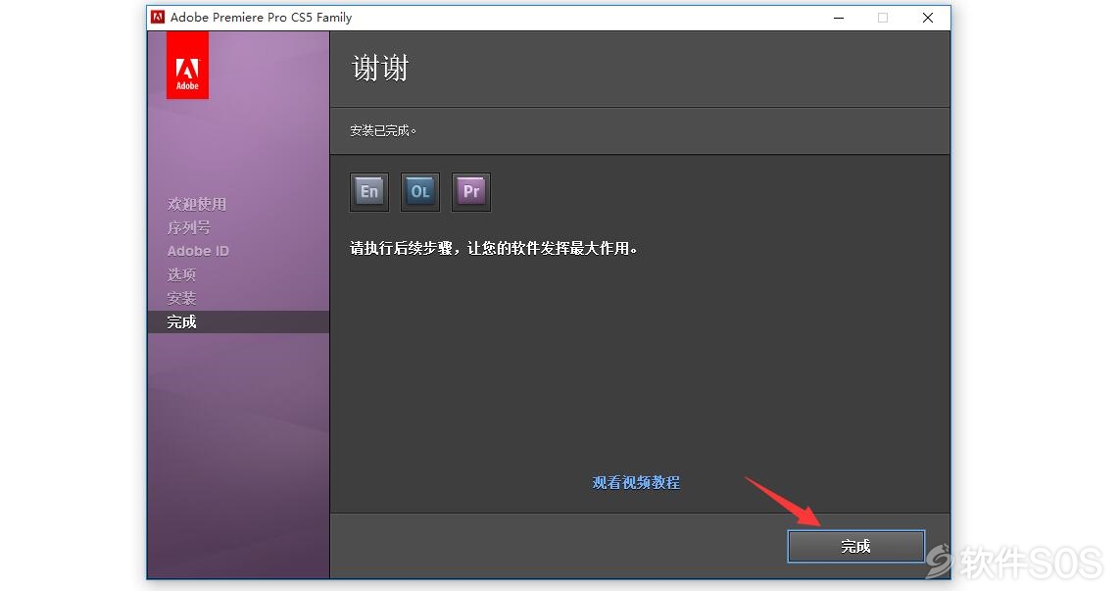
Task: Click the Premiere Pro (Pr) icon
Action: (x=471, y=192)
